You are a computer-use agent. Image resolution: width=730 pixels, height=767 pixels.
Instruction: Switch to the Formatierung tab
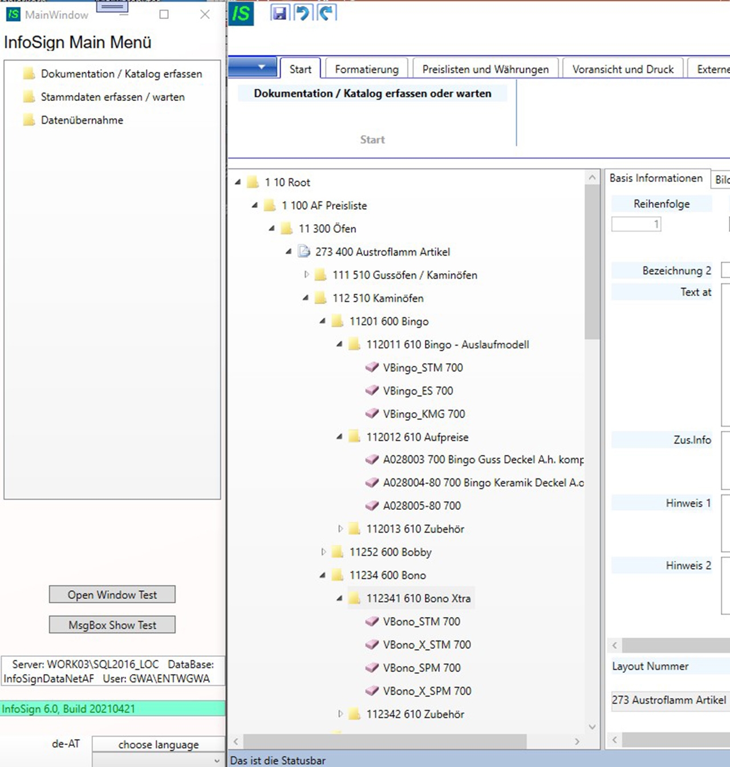coord(367,69)
